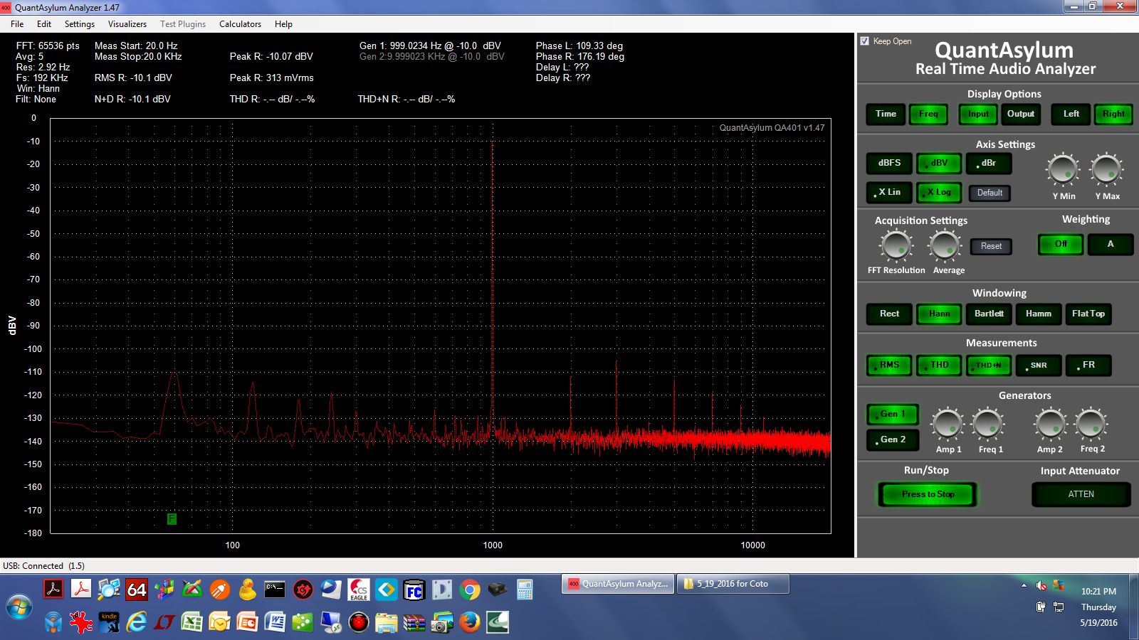Set Weighting to Off
The height and width of the screenshot is (640, 1139).
pos(1061,244)
